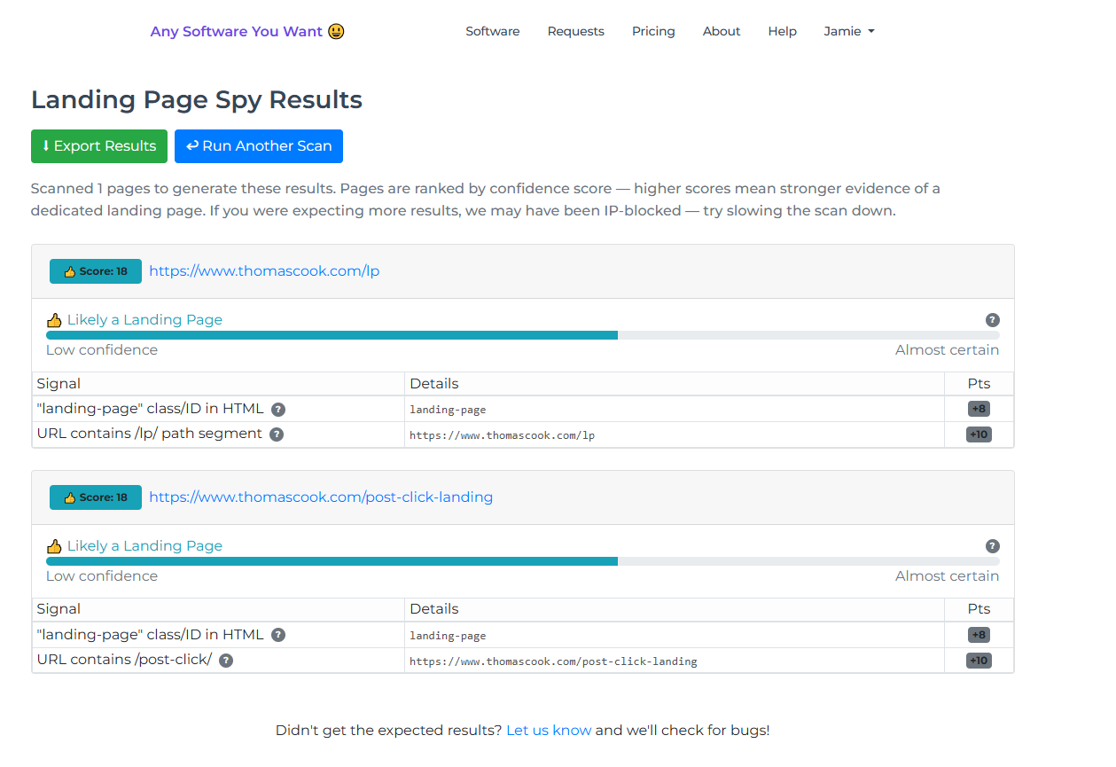Image resolution: width=1116 pixels, height=767 pixels.
Task: Click help icon beside first "landing-page" class/ID signal
Action: pyautogui.click(x=278, y=410)
